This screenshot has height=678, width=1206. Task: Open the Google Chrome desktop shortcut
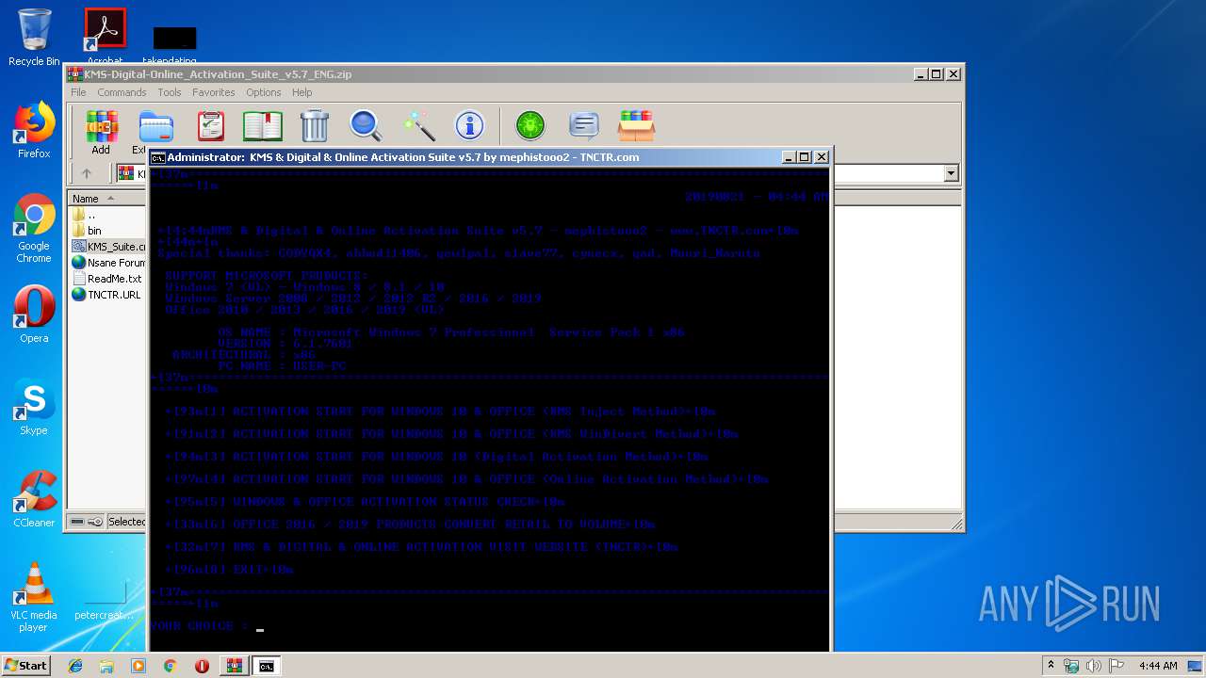(34, 228)
